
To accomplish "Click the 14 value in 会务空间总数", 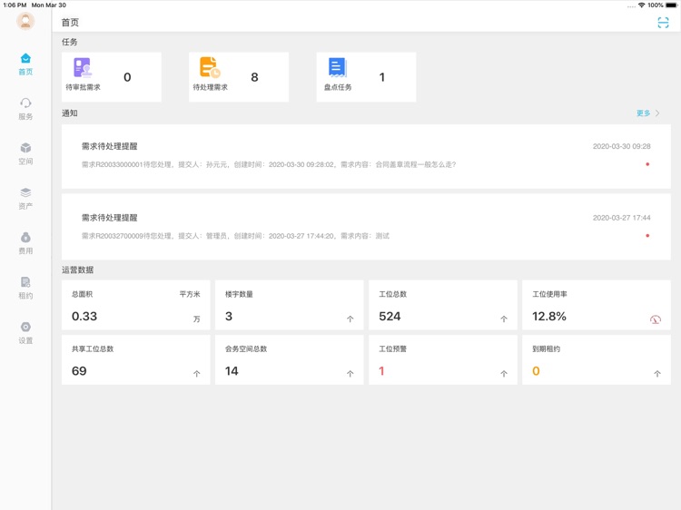I will point(232,371).
